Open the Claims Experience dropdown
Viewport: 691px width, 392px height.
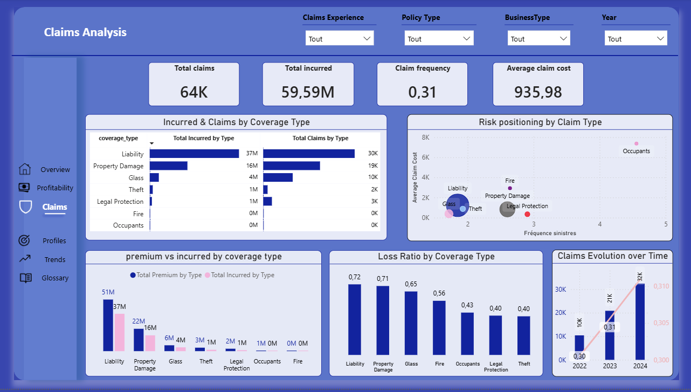(x=339, y=39)
